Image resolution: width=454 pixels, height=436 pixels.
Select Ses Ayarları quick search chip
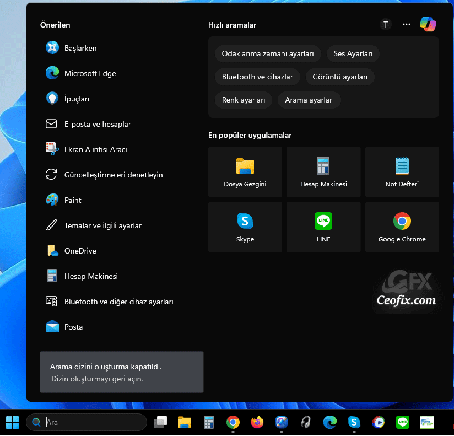pyautogui.click(x=353, y=53)
